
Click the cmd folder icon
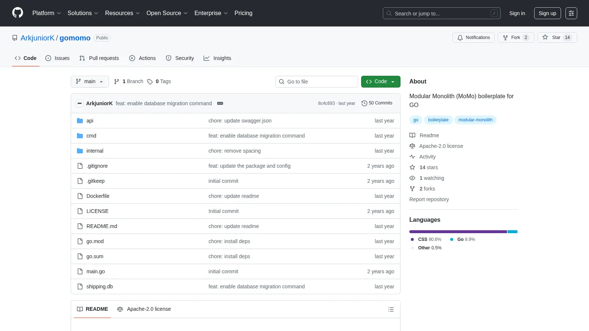80,136
